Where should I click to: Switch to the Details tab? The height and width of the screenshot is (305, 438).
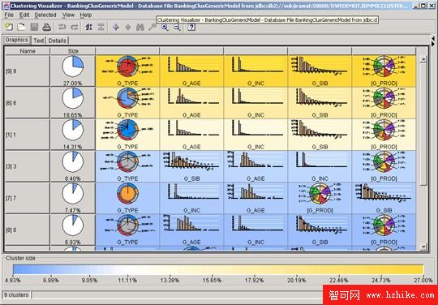[58, 41]
